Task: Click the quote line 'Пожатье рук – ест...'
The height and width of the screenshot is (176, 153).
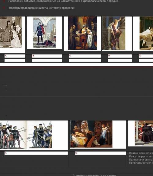Action: [141, 156]
